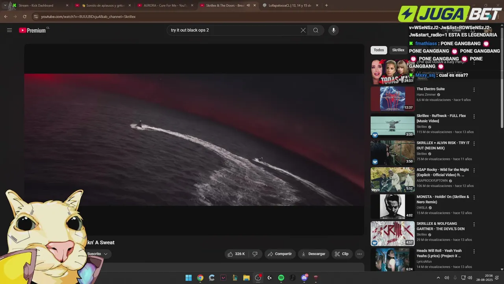The image size is (504, 284).
Task: Open Spotify from the taskbar
Action: pyautogui.click(x=281, y=278)
